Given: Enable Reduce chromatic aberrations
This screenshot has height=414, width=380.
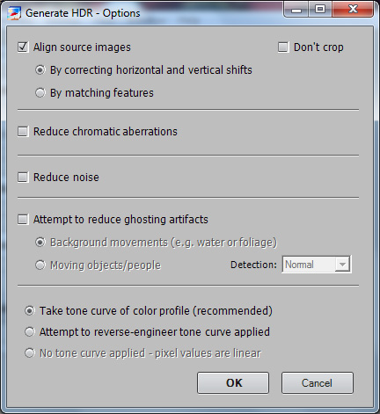Looking at the screenshot, I should [x=23, y=131].
